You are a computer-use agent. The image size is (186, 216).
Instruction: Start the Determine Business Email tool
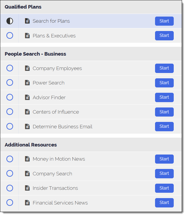(164, 126)
